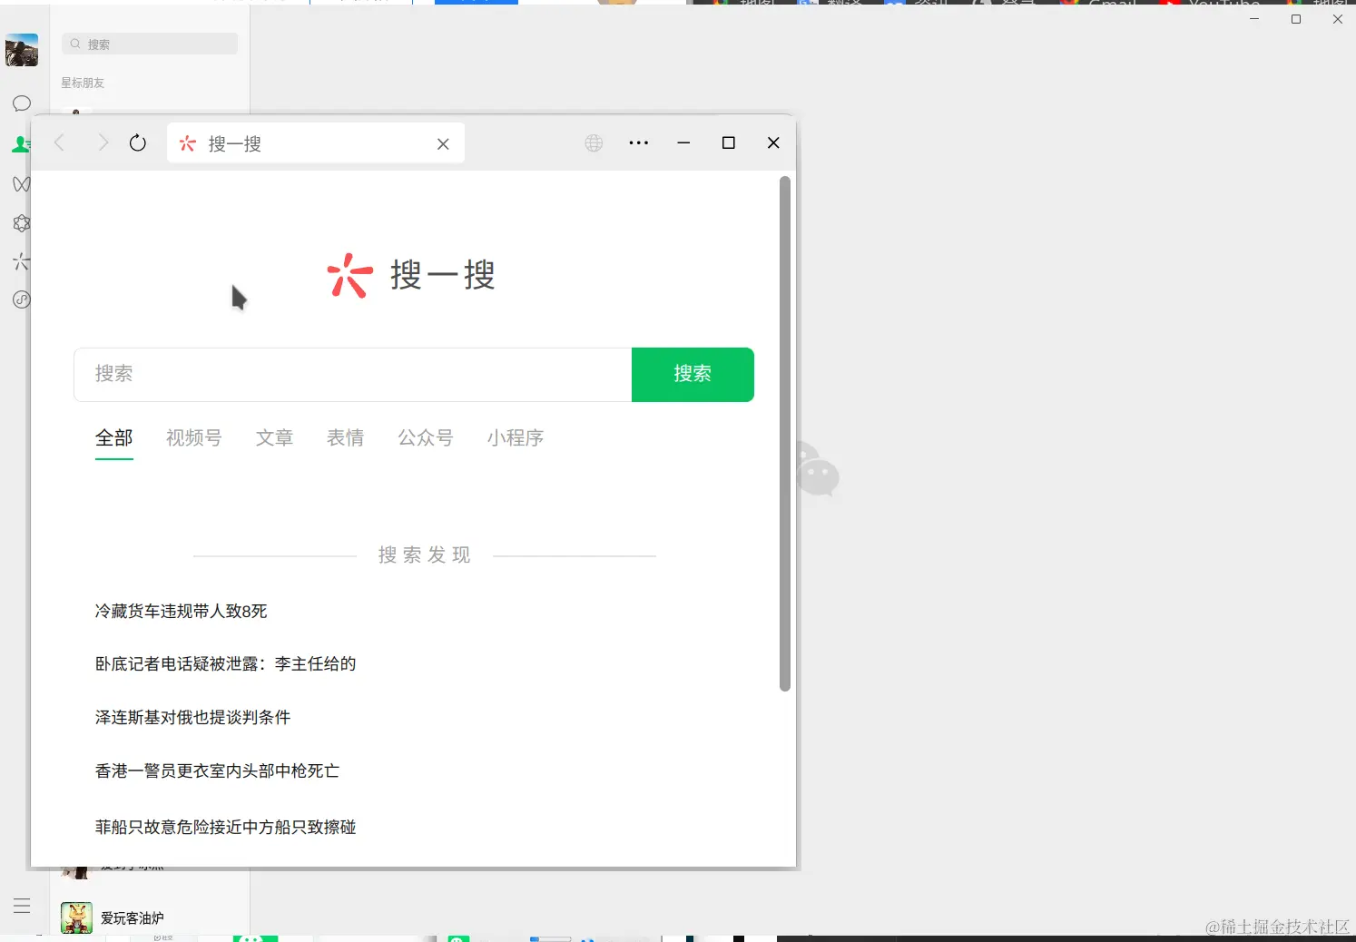Reload the 搜一搜 page

(x=138, y=142)
